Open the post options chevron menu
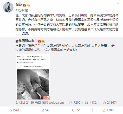Image resolution: width=123 pixels, height=114 pixels. pos(118,3)
